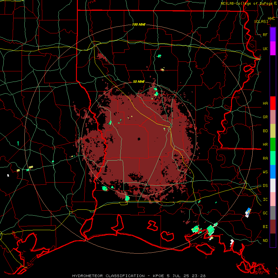Click the 'GR' legend label

point(265,117)
